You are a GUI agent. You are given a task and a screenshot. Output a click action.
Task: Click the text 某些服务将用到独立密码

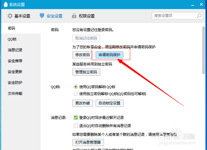point(92,64)
